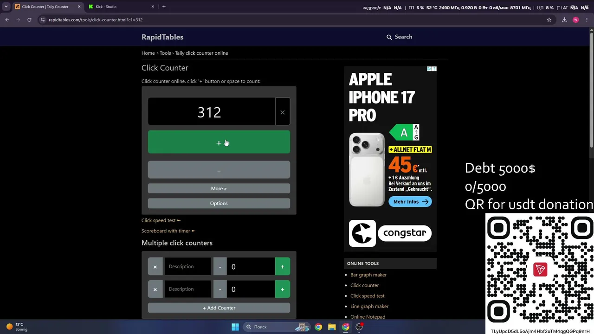Click the congstar logo in the ad
594x334 pixels.
click(390, 233)
